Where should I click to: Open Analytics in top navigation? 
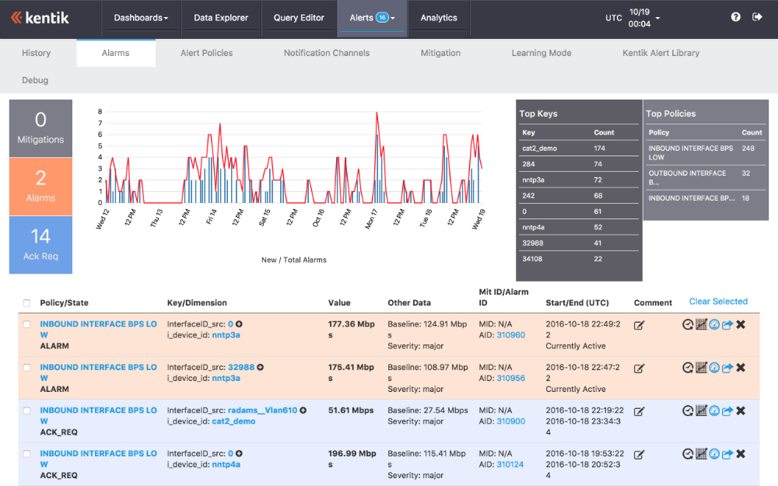pos(439,18)
